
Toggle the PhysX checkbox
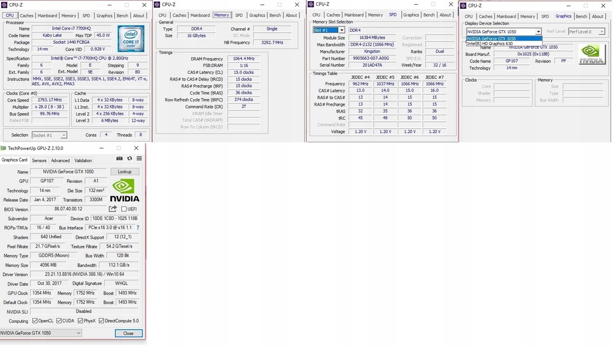click(x=80, y=320)
